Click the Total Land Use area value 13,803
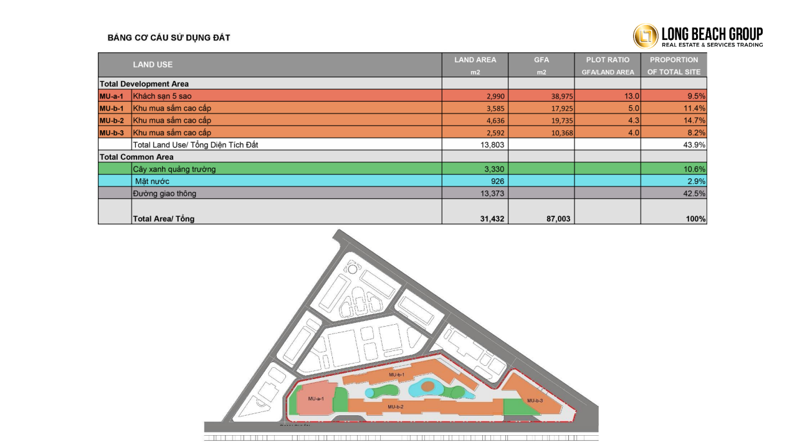Image resolution: width=787 pixels, height=442 pixels. [491, 145]
